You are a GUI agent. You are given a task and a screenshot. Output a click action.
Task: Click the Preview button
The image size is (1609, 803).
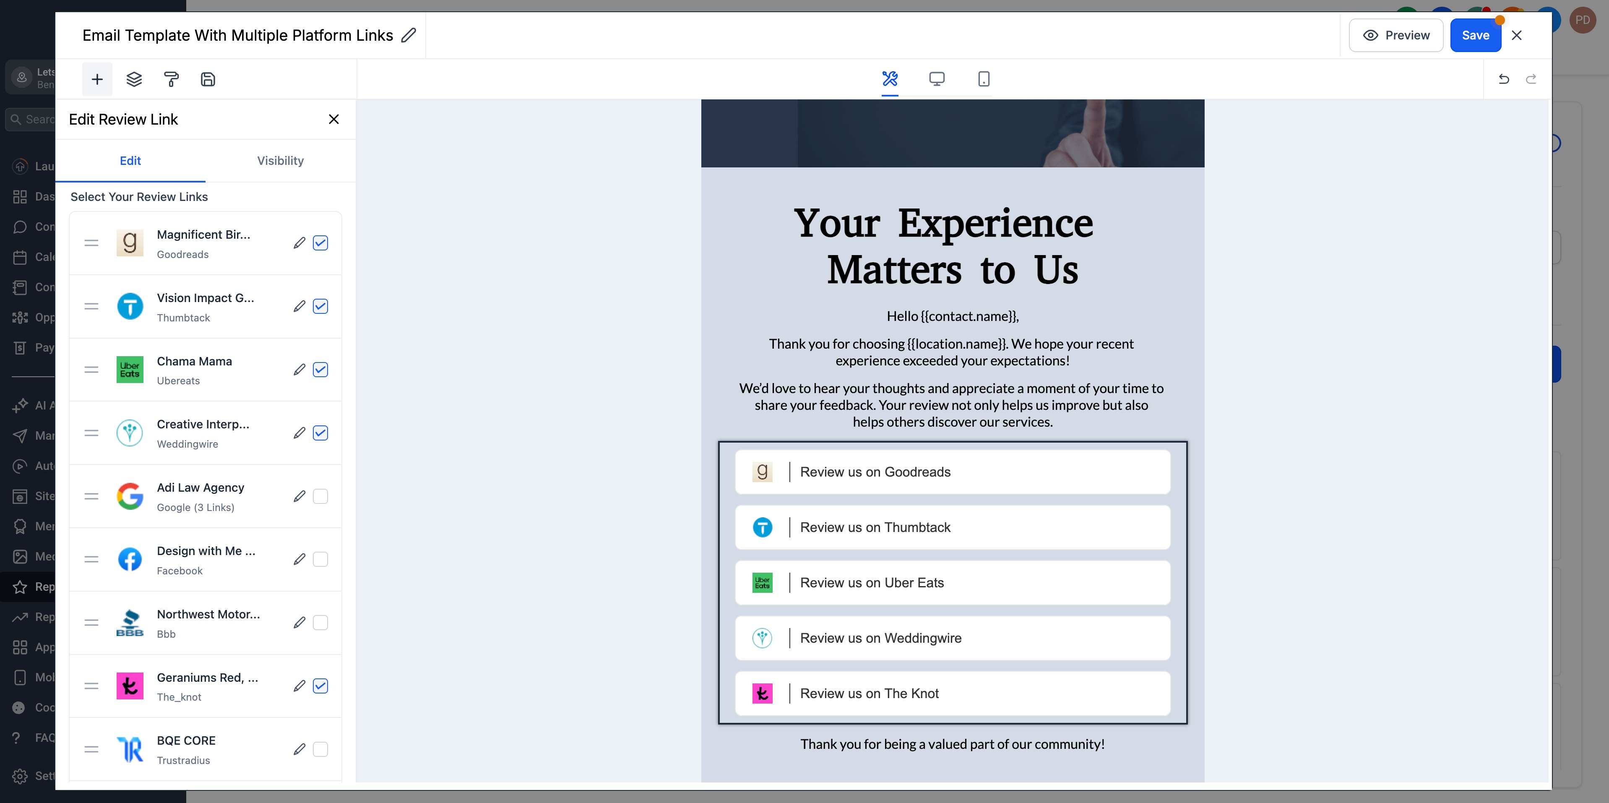click(1396, 36)
